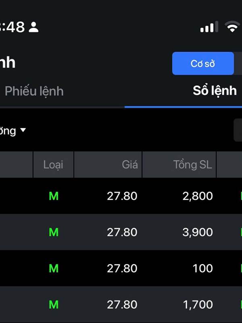Image resolution: width=242 pixels, height=323 pixels.
Task: Tap green M icon in 1,700 row
Action: (54, 305)
